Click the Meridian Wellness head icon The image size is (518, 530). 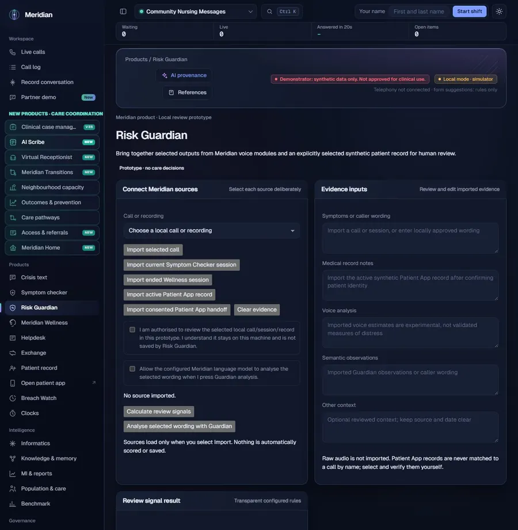point(13,323)
